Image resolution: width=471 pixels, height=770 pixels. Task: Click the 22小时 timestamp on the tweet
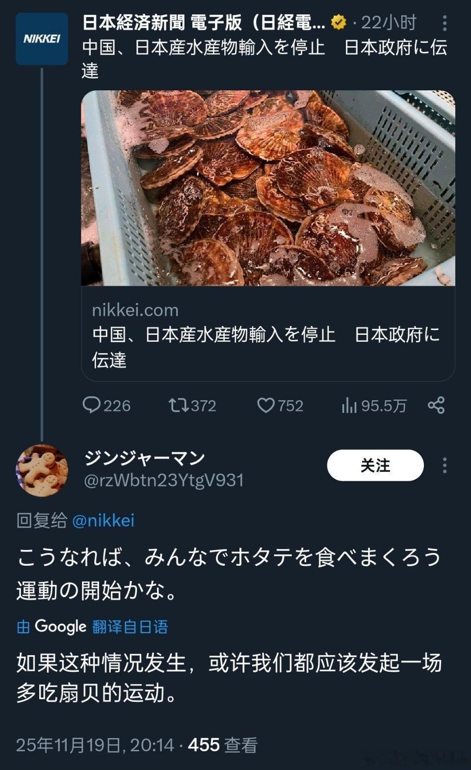389,22
